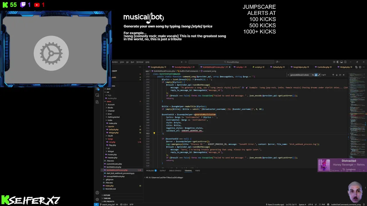Click the search_song_list branch in status bar
Viewport: 367px width, 206px height.
[x=107, y=204]
